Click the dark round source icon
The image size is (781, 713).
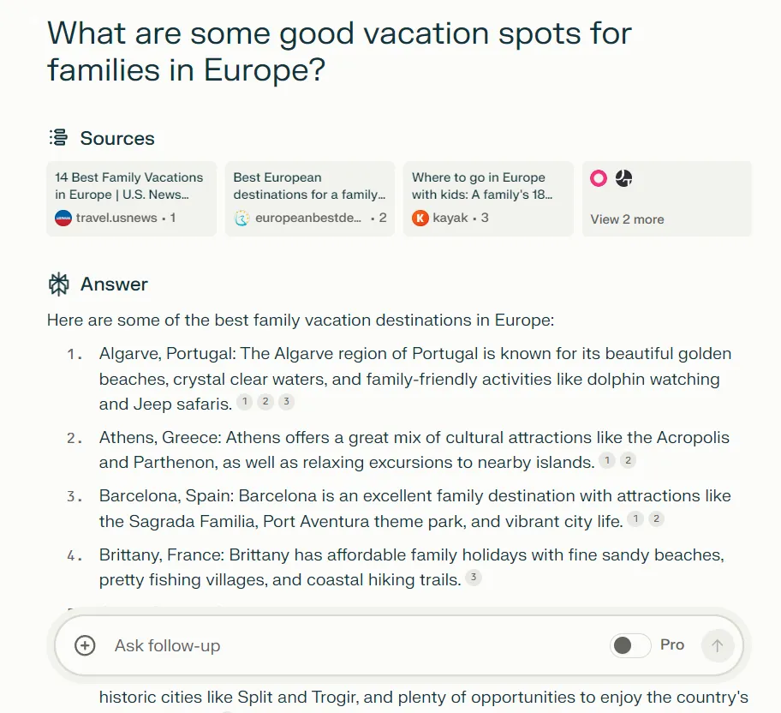click(623, 178)
